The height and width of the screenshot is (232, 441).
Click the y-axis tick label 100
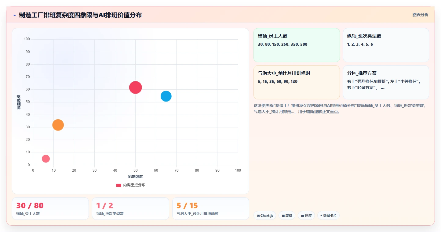tap(27, 39)
